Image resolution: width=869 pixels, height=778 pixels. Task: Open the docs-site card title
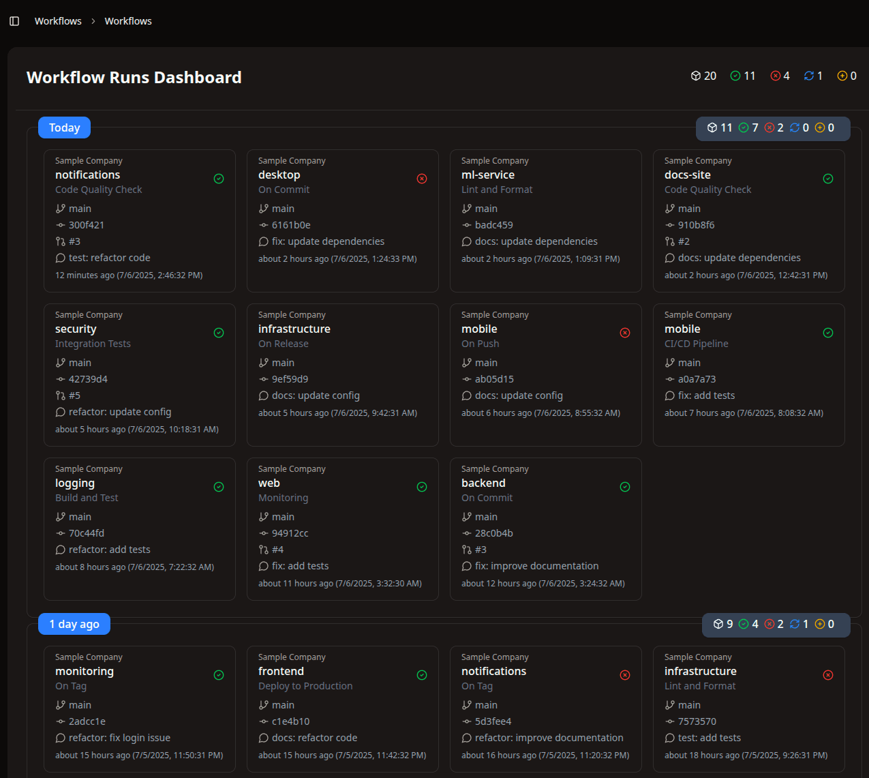pyautogui.click(x=688, y=175)
